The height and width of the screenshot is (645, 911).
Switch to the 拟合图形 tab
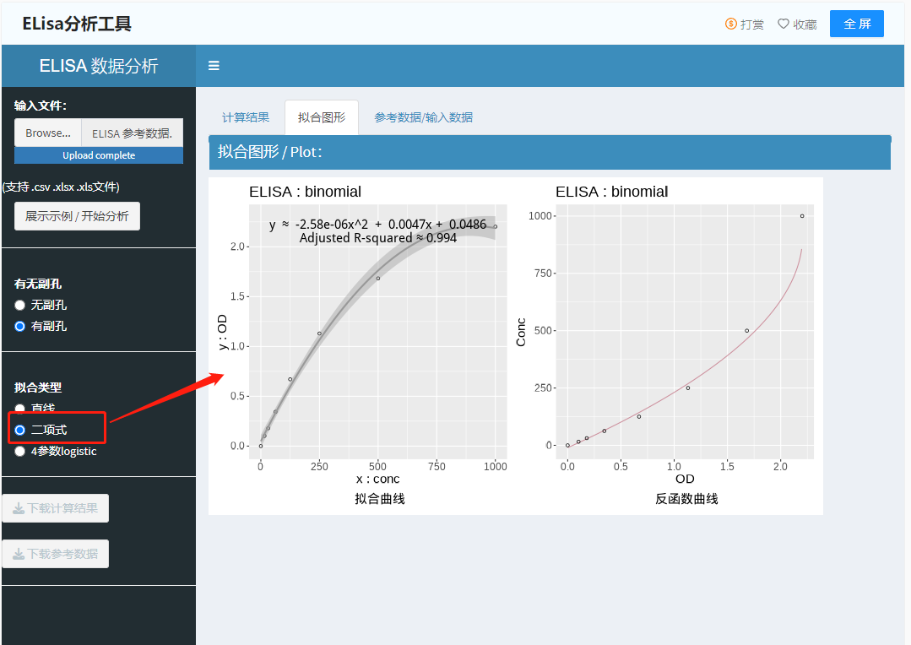click(x=322, y=117)
